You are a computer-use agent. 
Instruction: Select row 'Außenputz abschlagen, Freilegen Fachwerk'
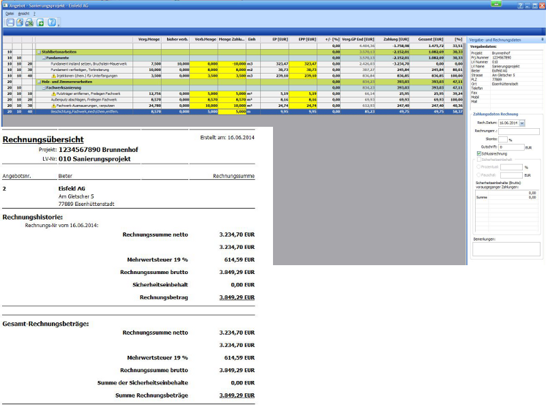[233, 100]
